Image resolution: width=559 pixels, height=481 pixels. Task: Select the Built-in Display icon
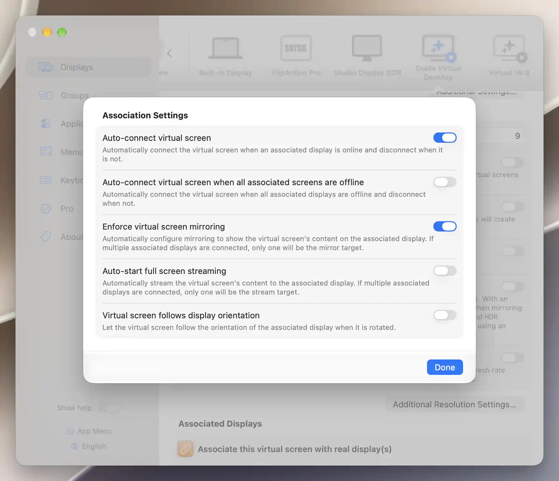[225, 48]
